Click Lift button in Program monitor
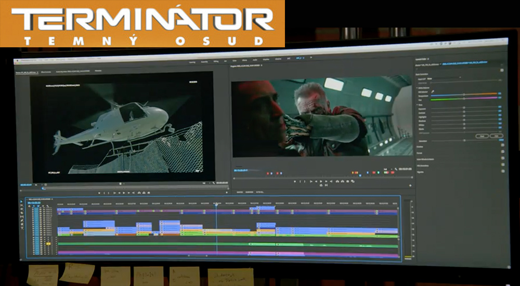 tap(337, 181)
